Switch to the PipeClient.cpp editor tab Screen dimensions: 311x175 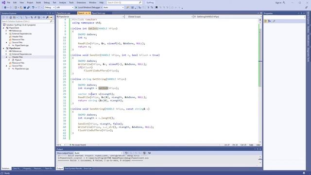pos(99,13)
